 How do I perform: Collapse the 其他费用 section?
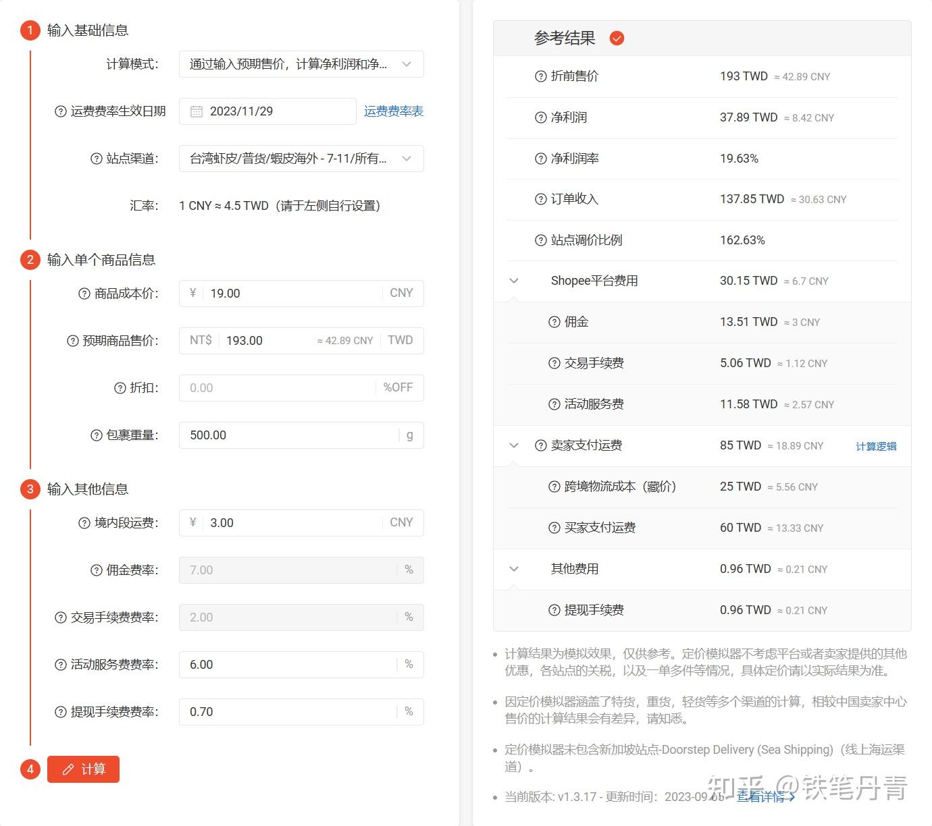click(x=514, y=569)
